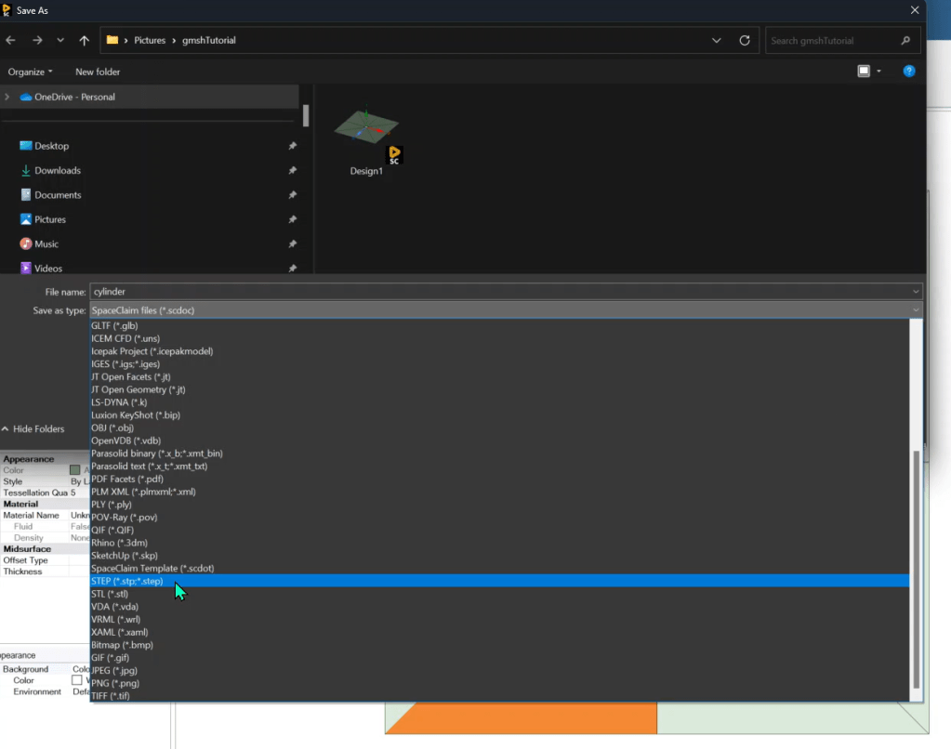
Task: Expand the OneDrive - Personal tree node
Action: [8, 97]
